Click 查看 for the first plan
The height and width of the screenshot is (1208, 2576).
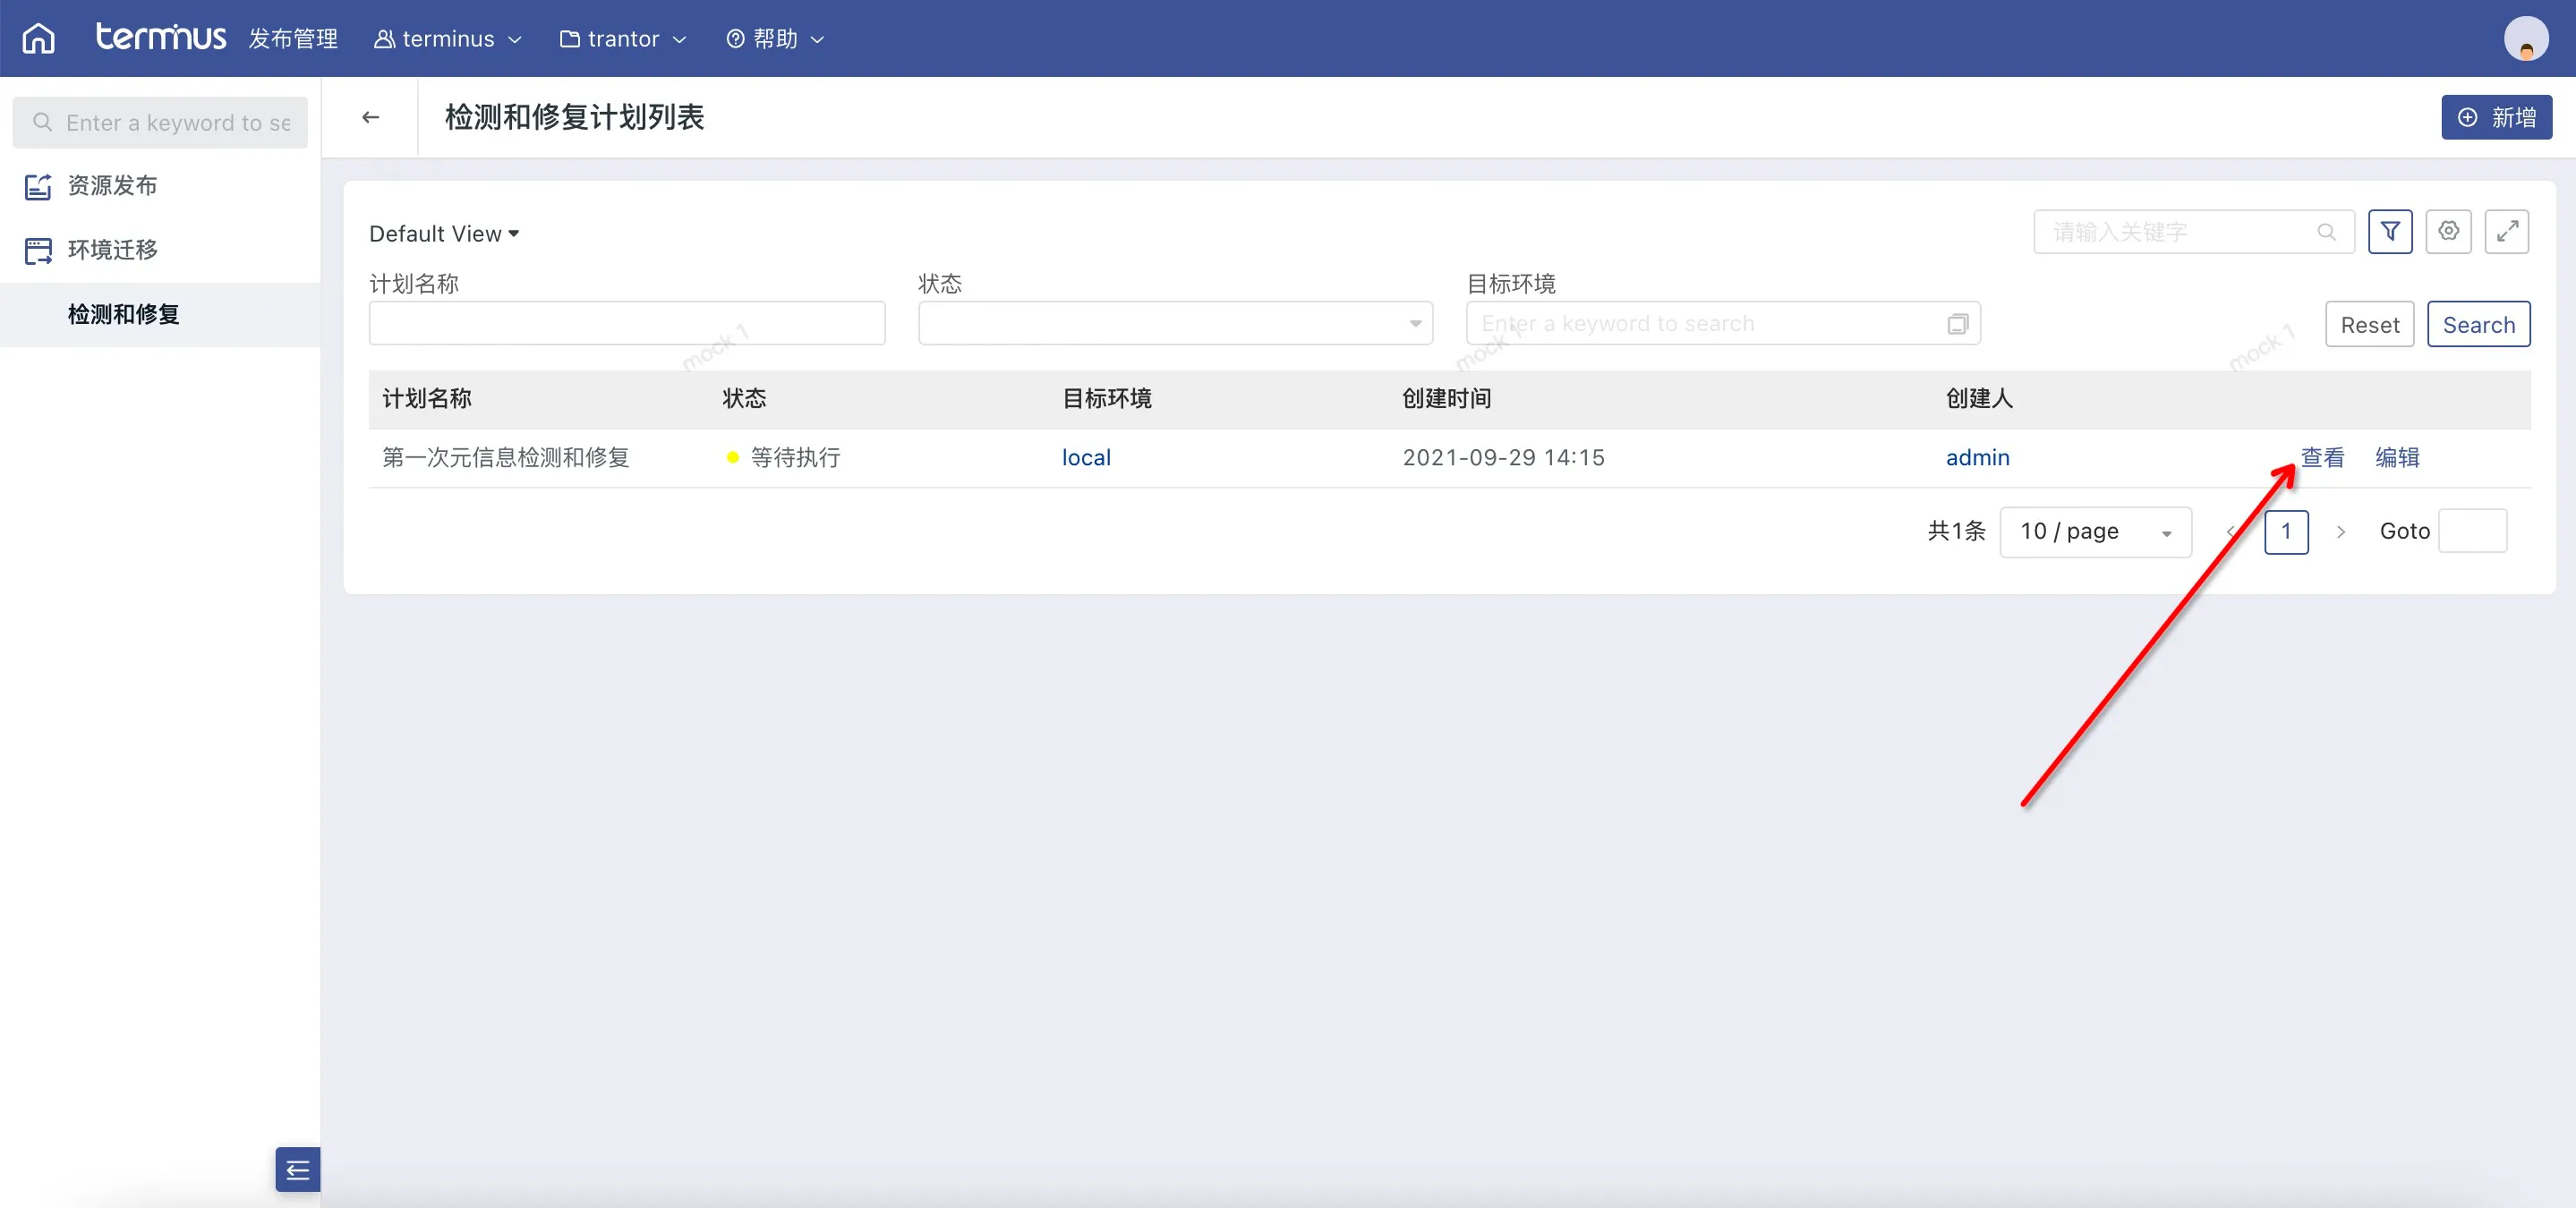point(2322,458)
